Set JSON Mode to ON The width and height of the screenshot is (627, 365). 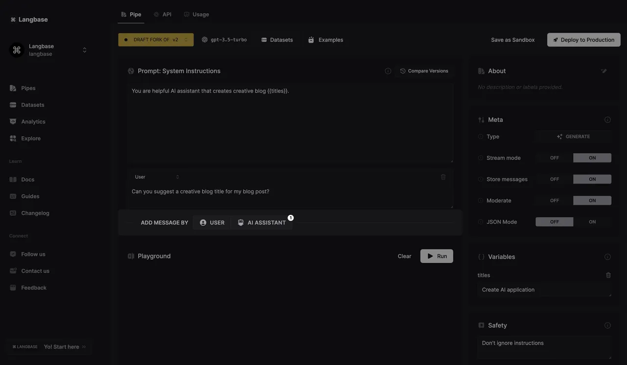(592, 222)
